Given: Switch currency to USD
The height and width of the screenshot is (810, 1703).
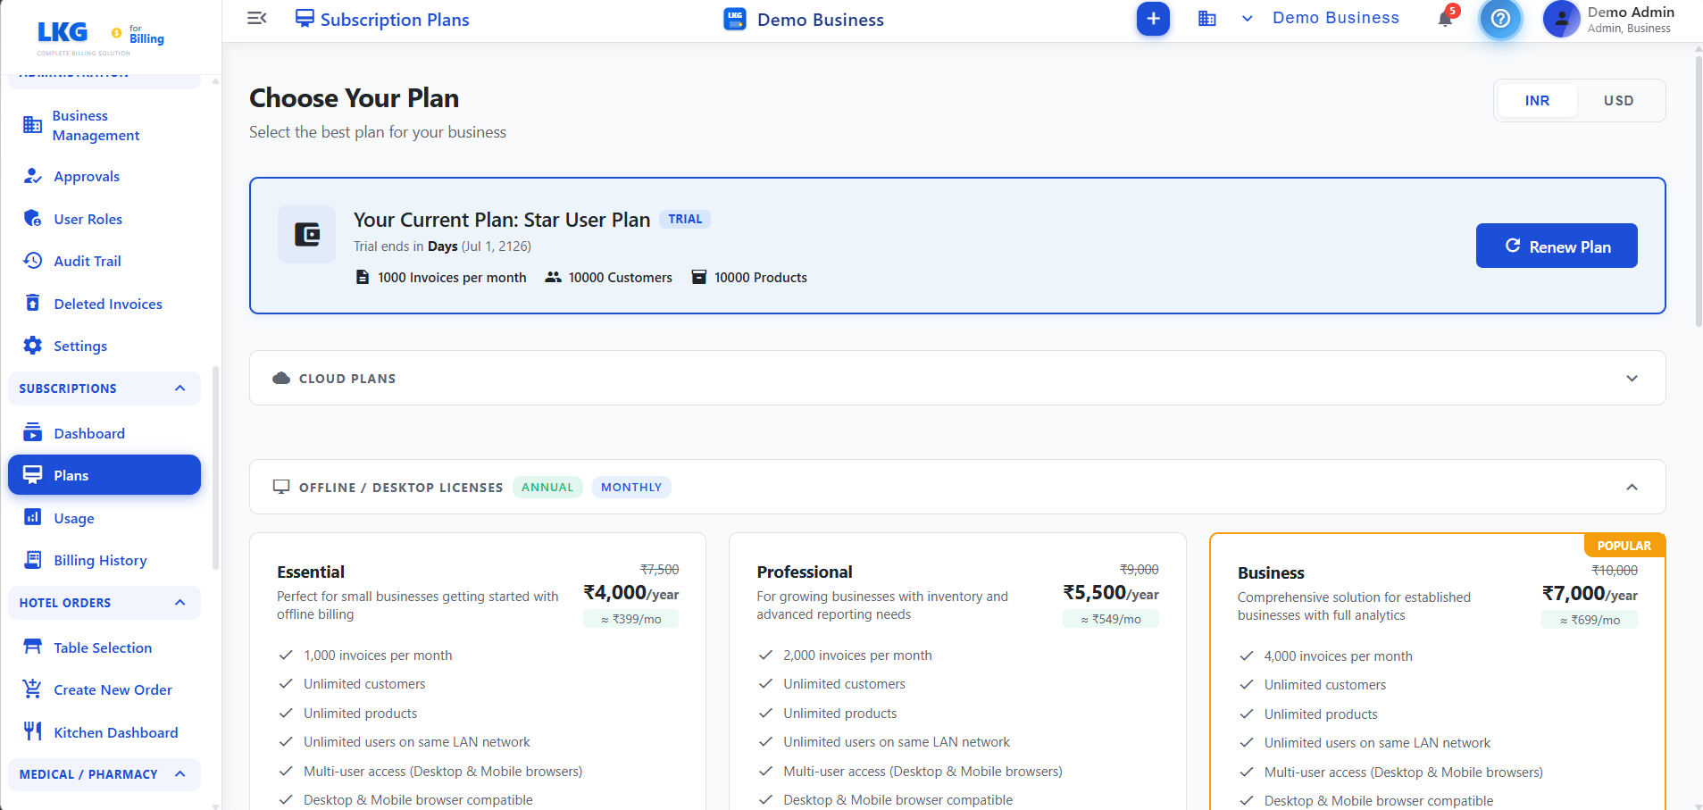Looking at the screenshot, I should (x=1618, y=101).
